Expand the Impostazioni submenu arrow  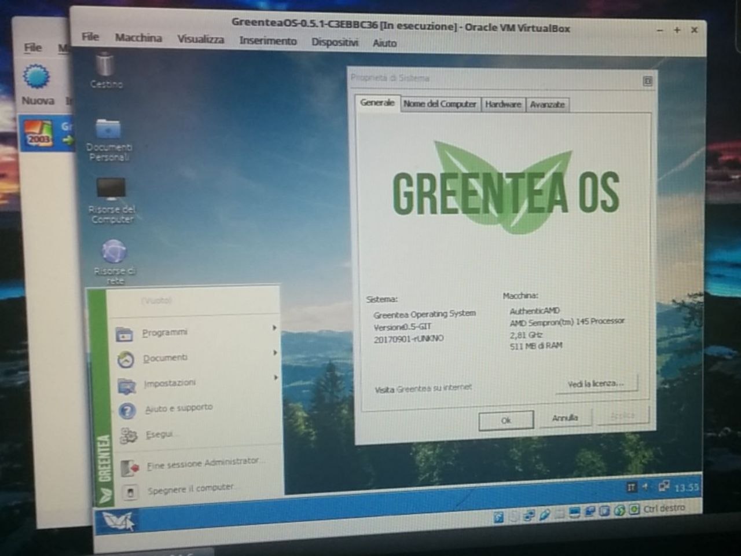[x=276, y=378]
